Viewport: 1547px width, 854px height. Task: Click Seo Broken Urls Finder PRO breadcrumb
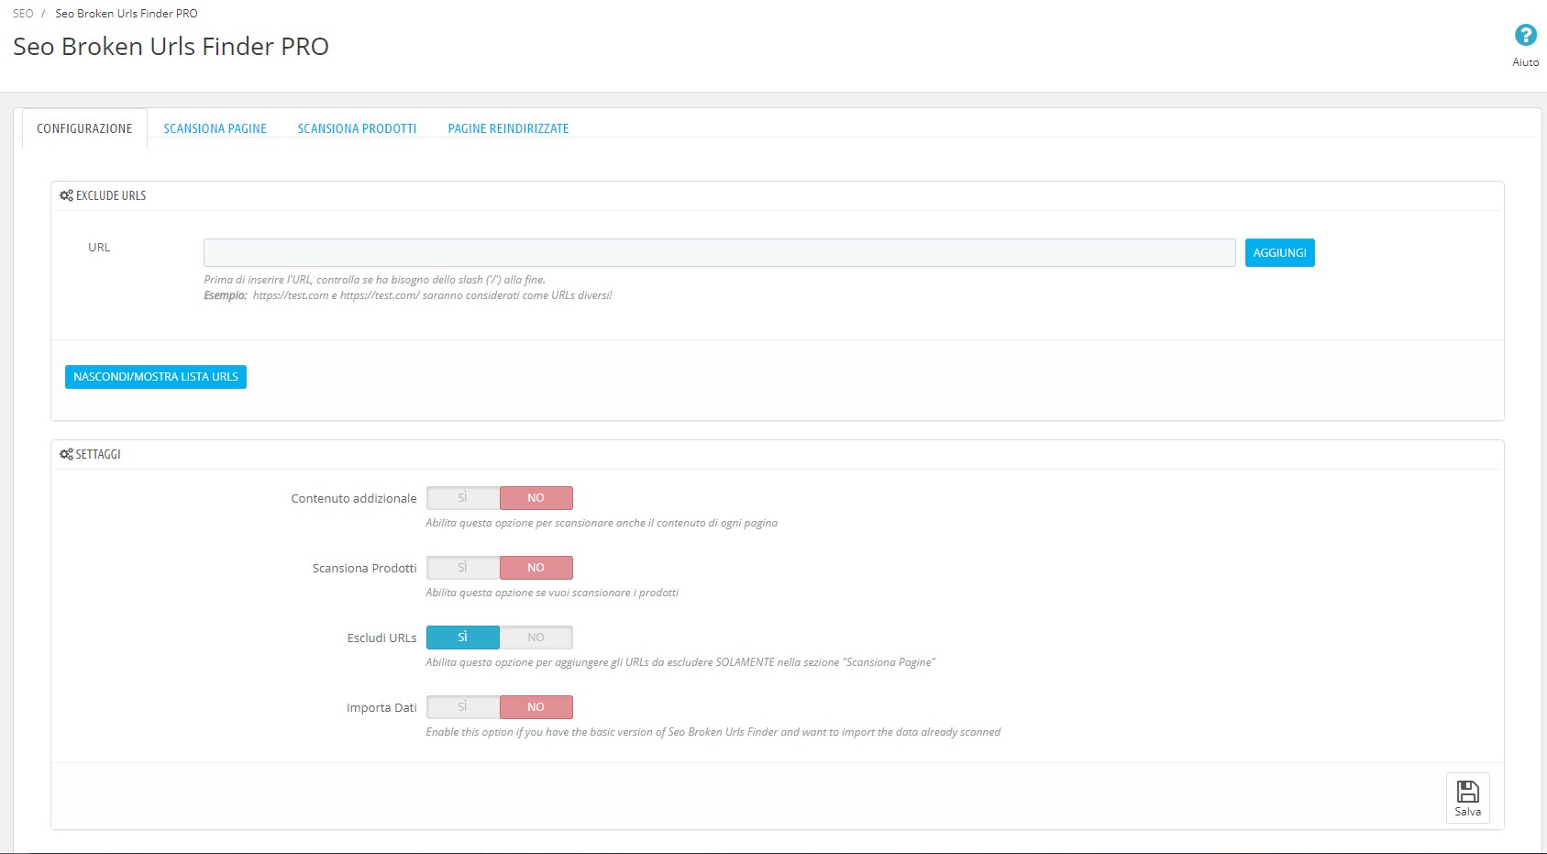coord(127,14)
